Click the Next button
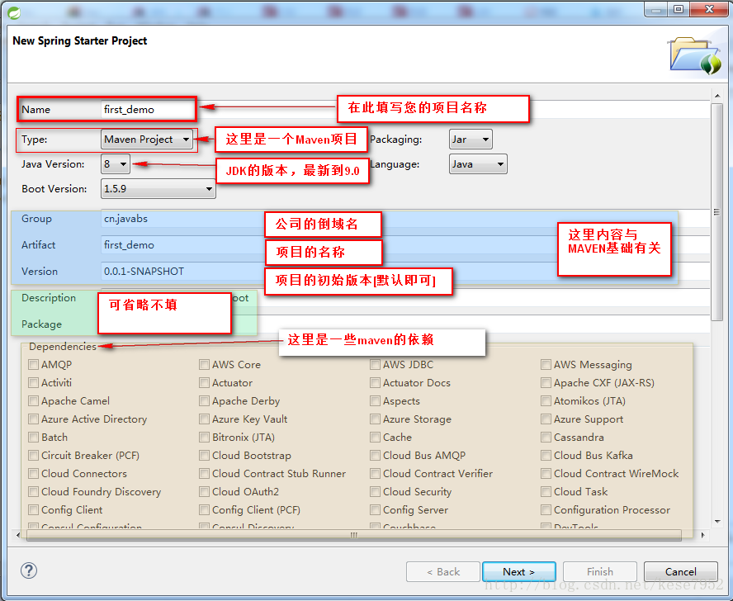The height and width of the screenshot is (601, 733). pyautogui.click(x=519, y=571)
